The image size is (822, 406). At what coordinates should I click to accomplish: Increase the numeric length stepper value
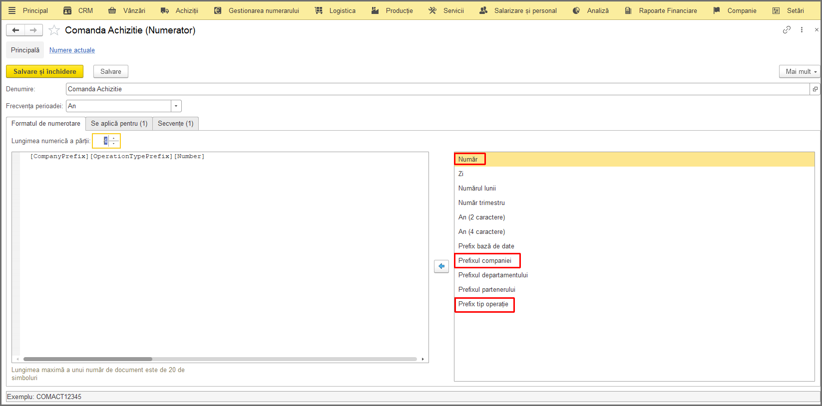click(114, 138)
